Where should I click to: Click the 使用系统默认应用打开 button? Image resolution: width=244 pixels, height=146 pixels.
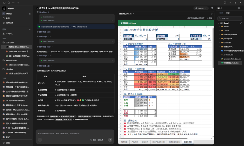point(196,18)
